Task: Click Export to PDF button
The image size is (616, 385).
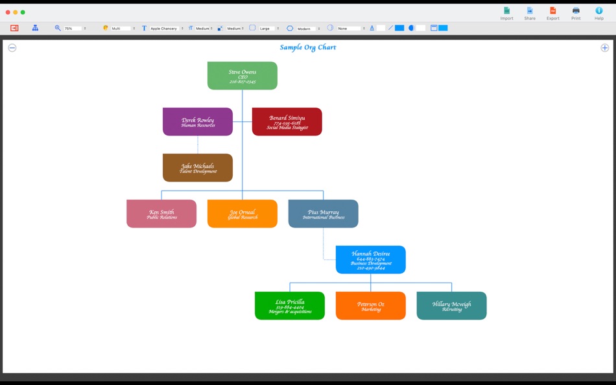Action: pos(552,14)
